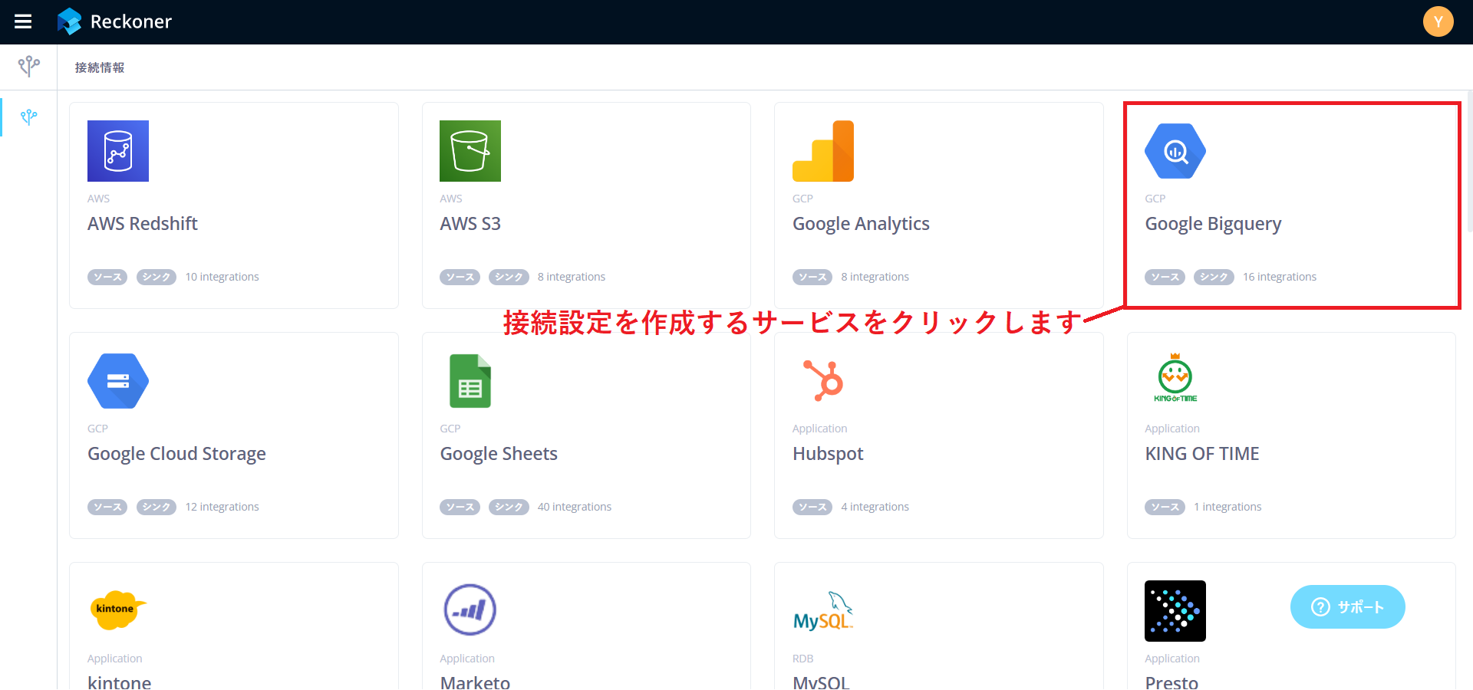1473x690 pixels.
Task: Click the Hubspot sprocket icon
Action: pyautogui.click(x=823, y=380)
